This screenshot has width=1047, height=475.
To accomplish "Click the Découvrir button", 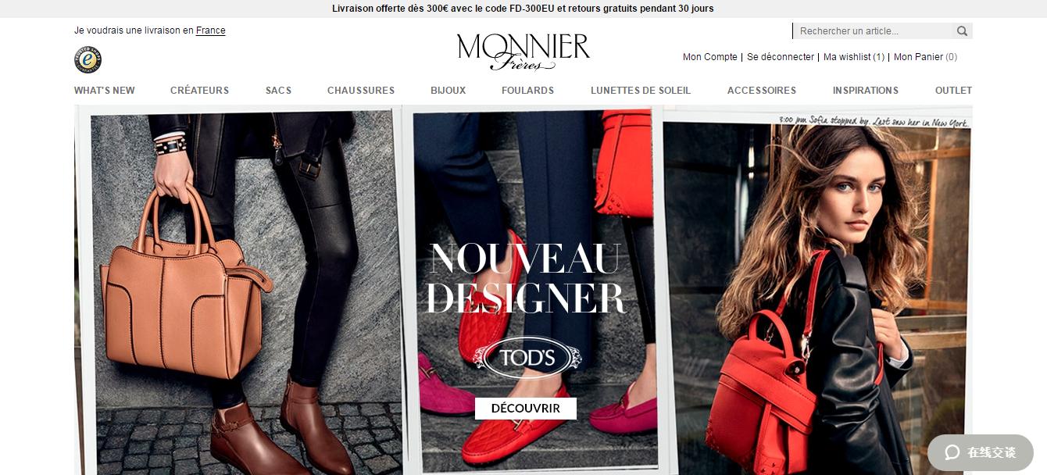I will [526, 409].
